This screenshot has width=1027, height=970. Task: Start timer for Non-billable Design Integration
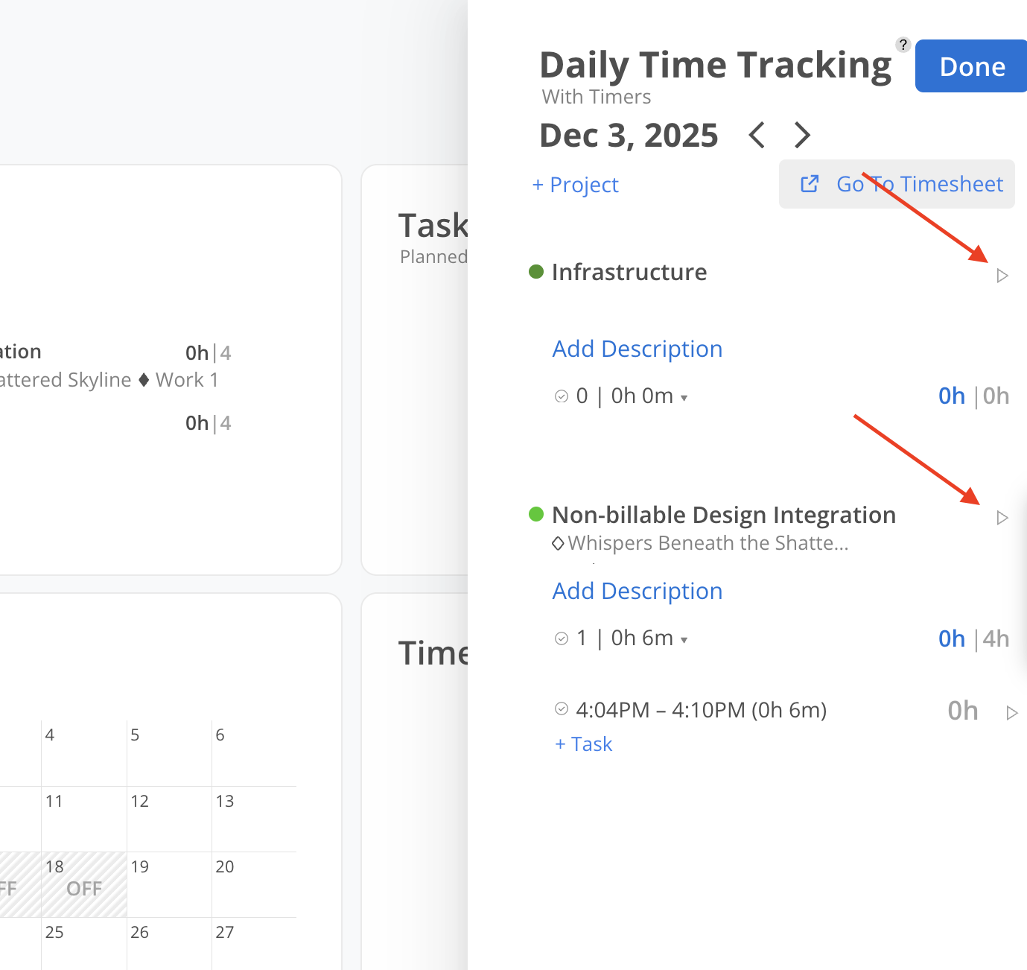pos(1002,518)
